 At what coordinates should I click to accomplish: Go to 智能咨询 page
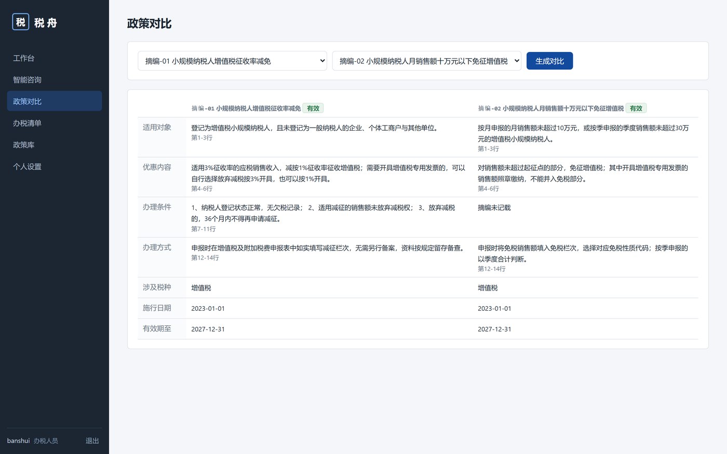pyautogui.click(x=55, y=80)
